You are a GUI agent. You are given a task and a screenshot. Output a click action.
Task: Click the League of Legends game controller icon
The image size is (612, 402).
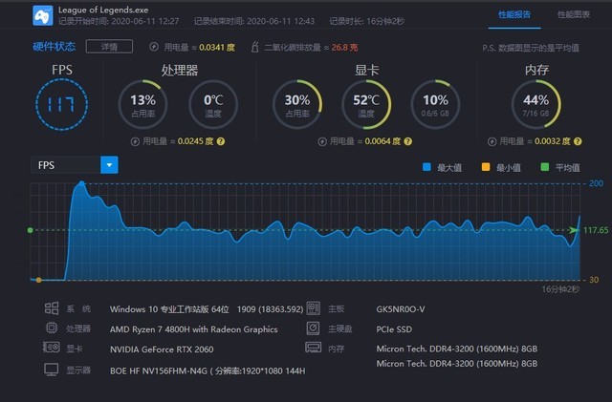click(43, 15)
